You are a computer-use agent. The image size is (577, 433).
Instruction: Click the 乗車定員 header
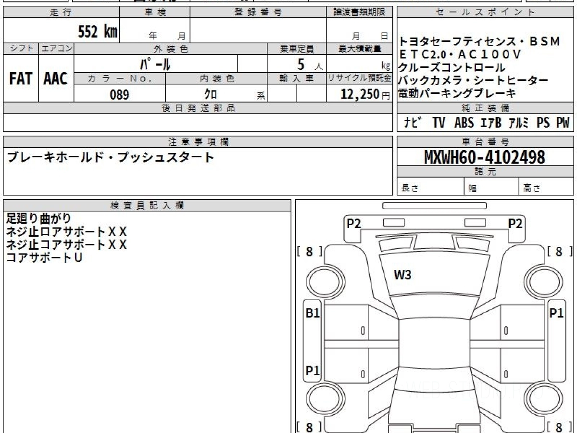297,49
